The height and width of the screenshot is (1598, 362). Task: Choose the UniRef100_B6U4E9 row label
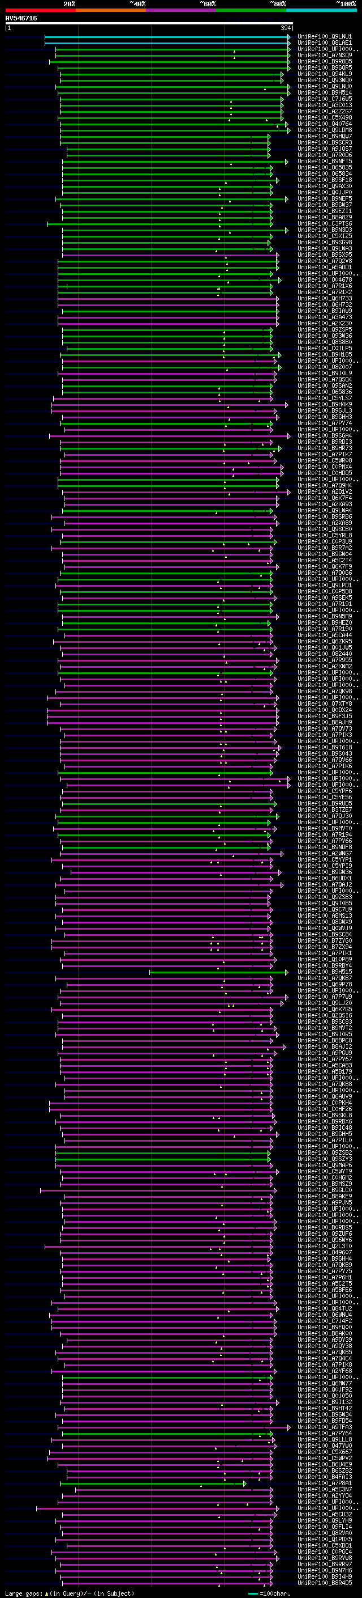[x=325, y=1464]
